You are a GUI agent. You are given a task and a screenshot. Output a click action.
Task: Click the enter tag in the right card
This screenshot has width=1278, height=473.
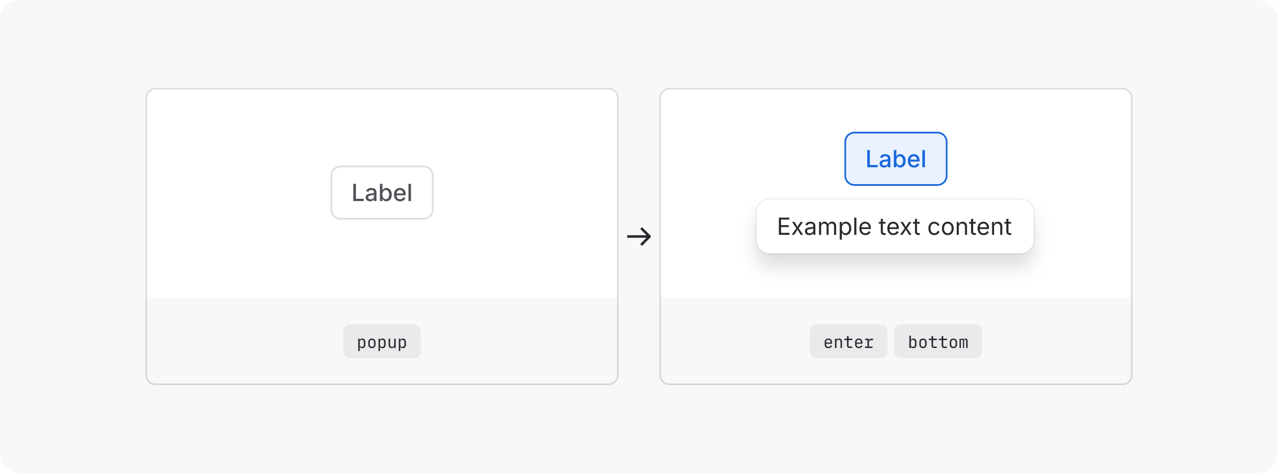coord(848,341)
